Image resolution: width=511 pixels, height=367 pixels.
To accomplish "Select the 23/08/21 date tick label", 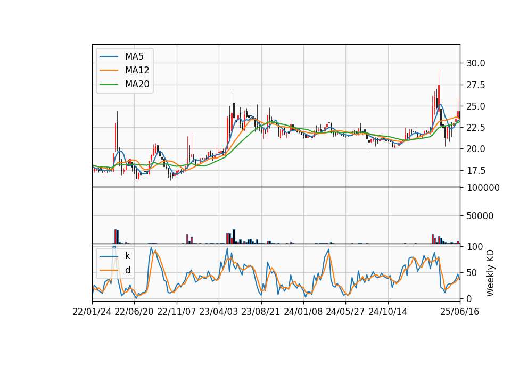I will tap(261, 312).
